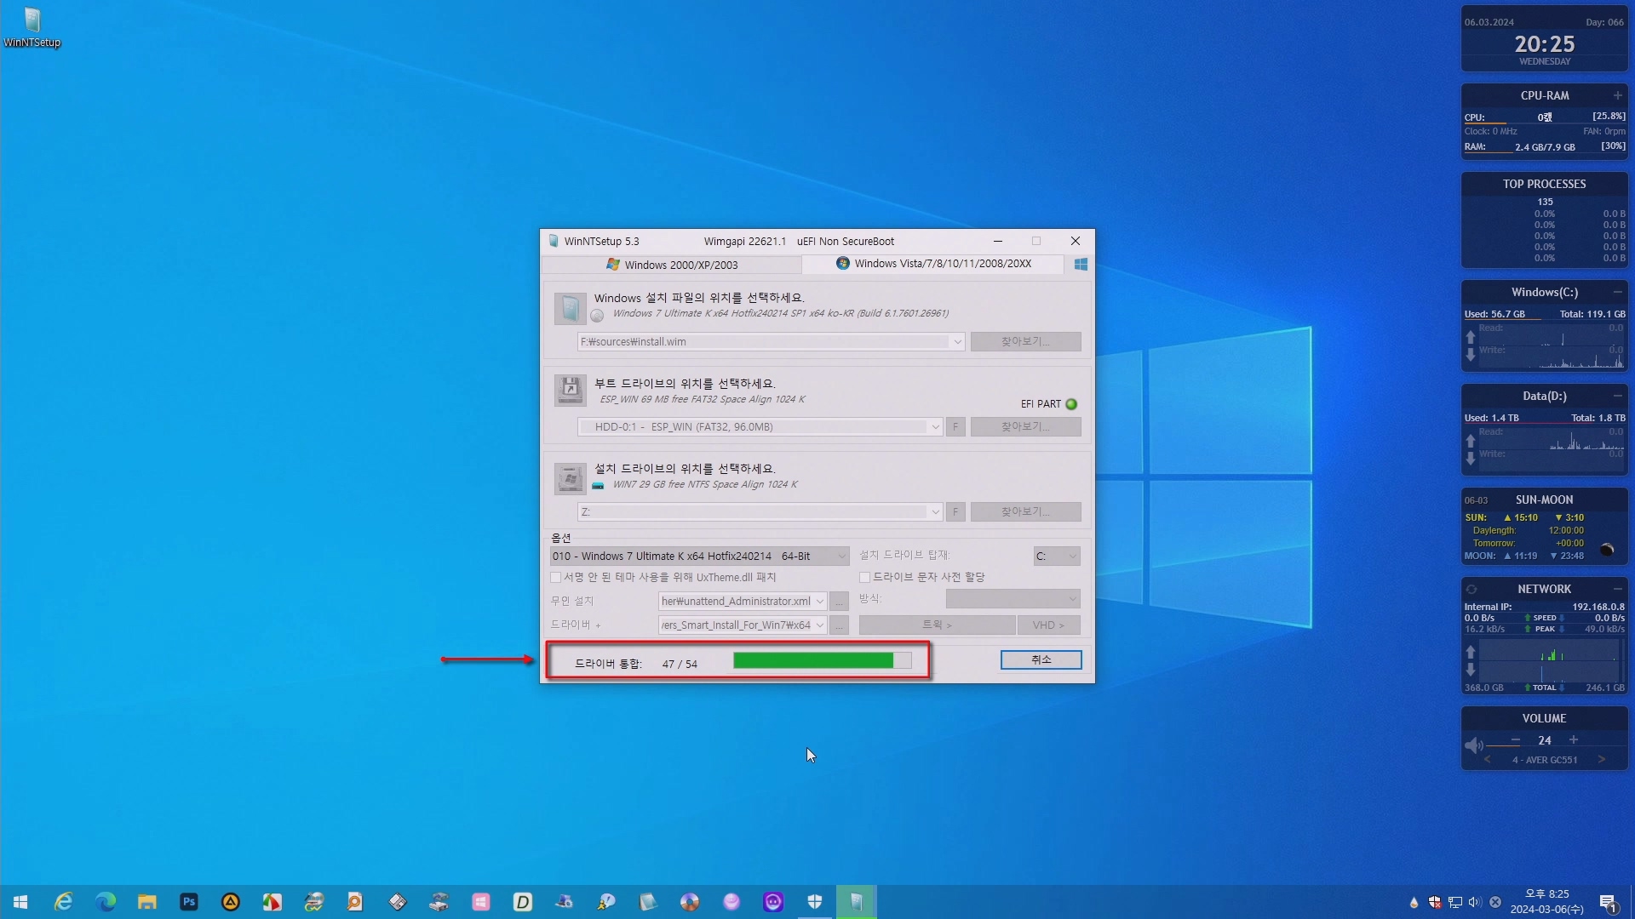1635x919 pixels.
Task: Select the active WinNTSetup taskbar button
Action: coord(856,902)
